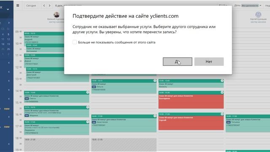Select date 4 in the mini calendar
This screenshot has width=270, height=152.
point(3,34)
